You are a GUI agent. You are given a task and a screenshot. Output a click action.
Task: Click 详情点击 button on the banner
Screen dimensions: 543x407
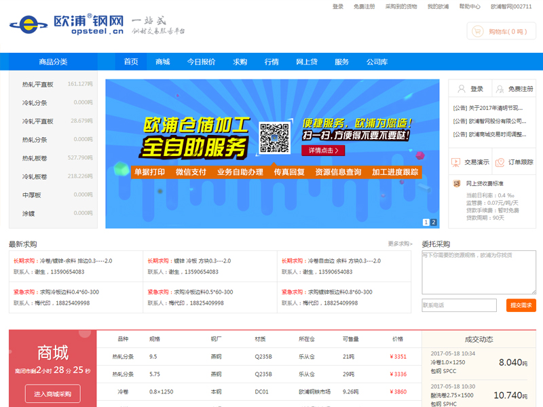(323, 151)
